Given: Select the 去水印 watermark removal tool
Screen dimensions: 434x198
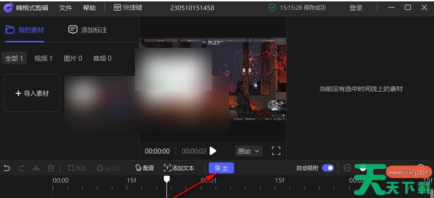Looking at the screenshot, I should (x=109, y=168).
